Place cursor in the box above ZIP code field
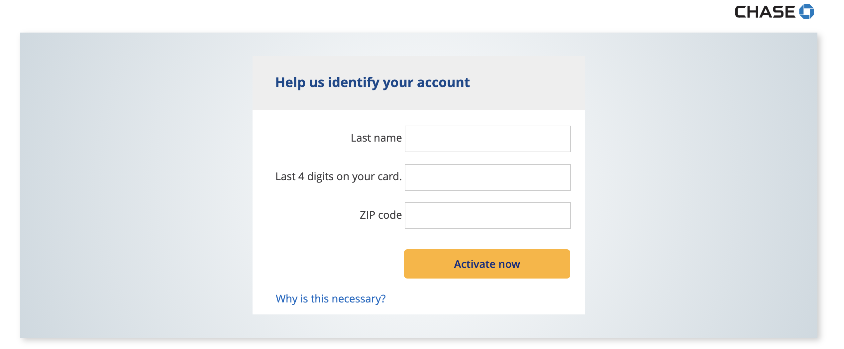The width and height of the screenshot is (844, 349). pos(487,177)
